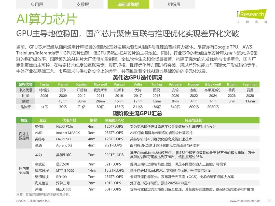This screenshot has width=275, height=206.
Task: Click the 9.2TFLOPS value
Action: pos(113,145)
